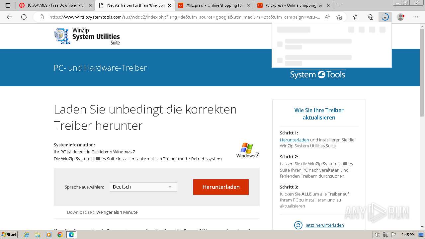View site information via the lock icon
Image resolution: width=425 pixels, height=239 pixels.
click(x=42, y=17)
